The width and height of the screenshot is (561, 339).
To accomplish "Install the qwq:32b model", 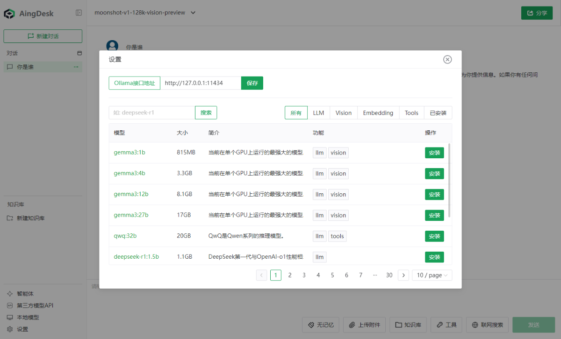I will (x=434, y=236).
